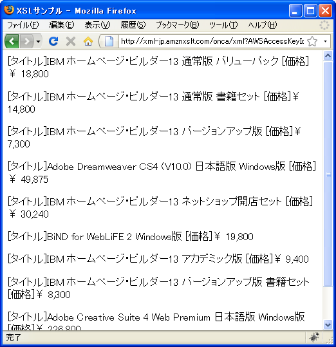Click the BiND for WebLiFE 2 line

131,237
